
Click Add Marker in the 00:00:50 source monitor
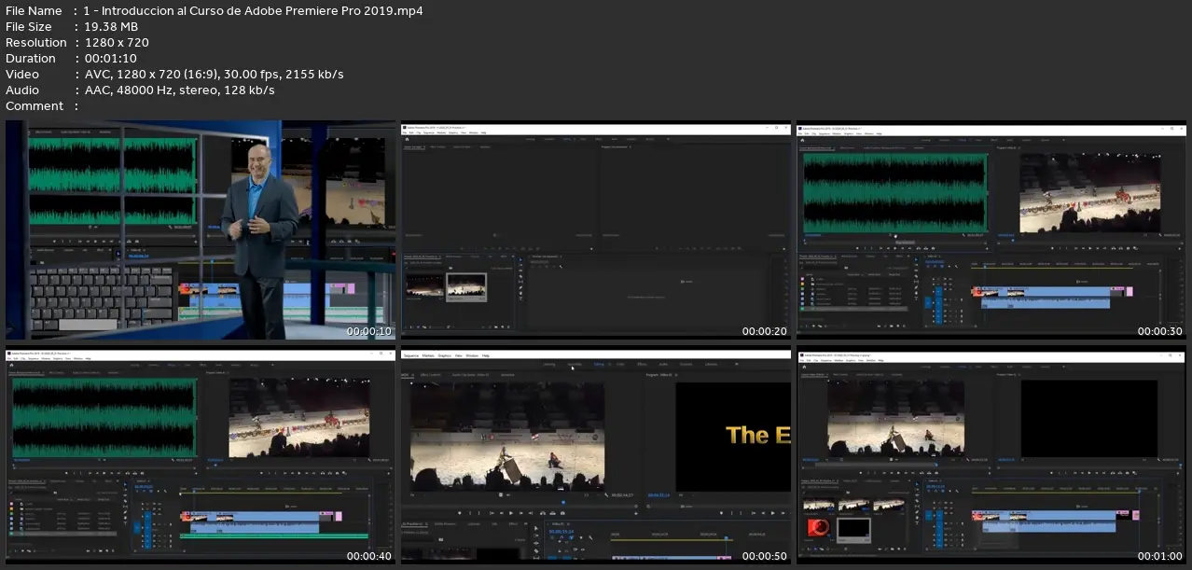click(459, 513)
